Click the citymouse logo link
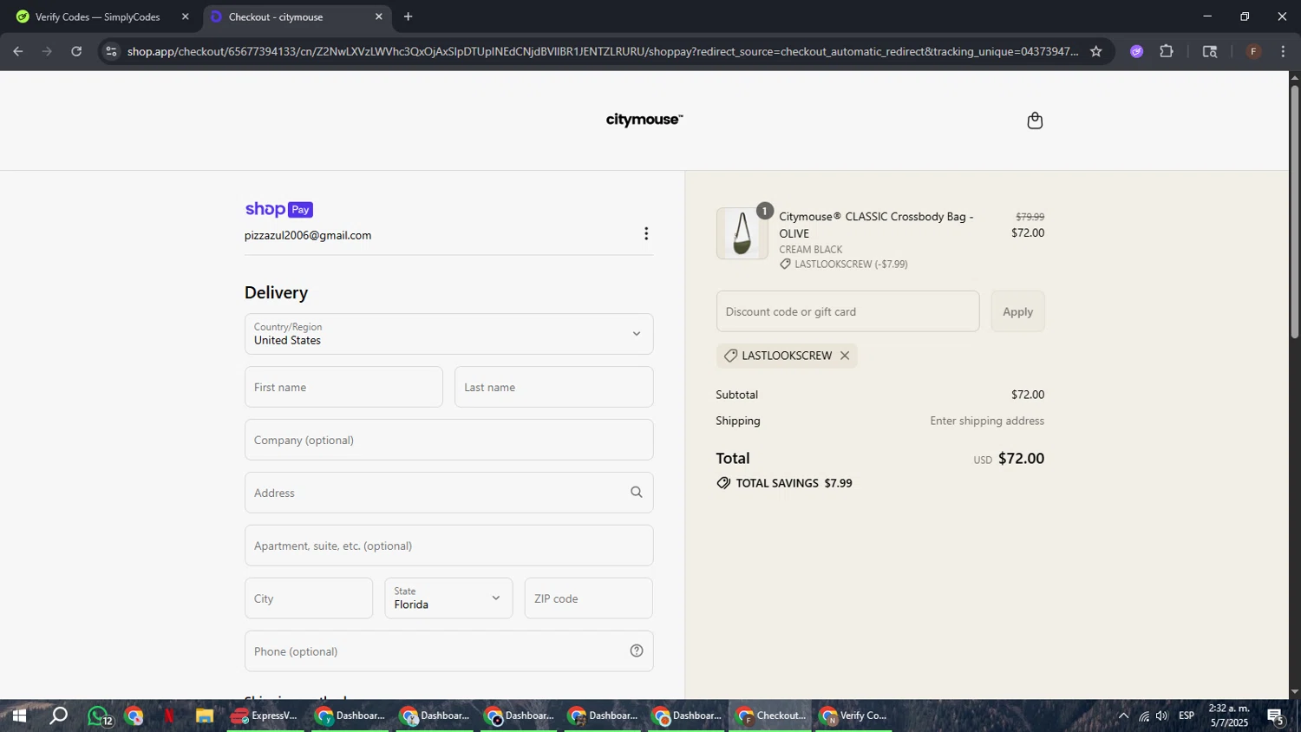Screen dimensions: 1301x732 (x=644, y=120)
